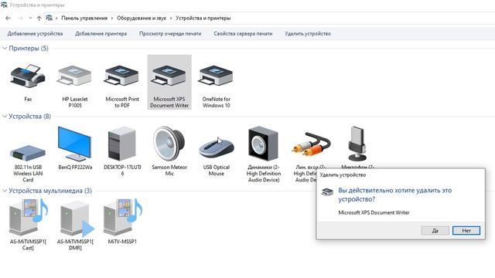Click Добавление принтера toolbar command

101,33
